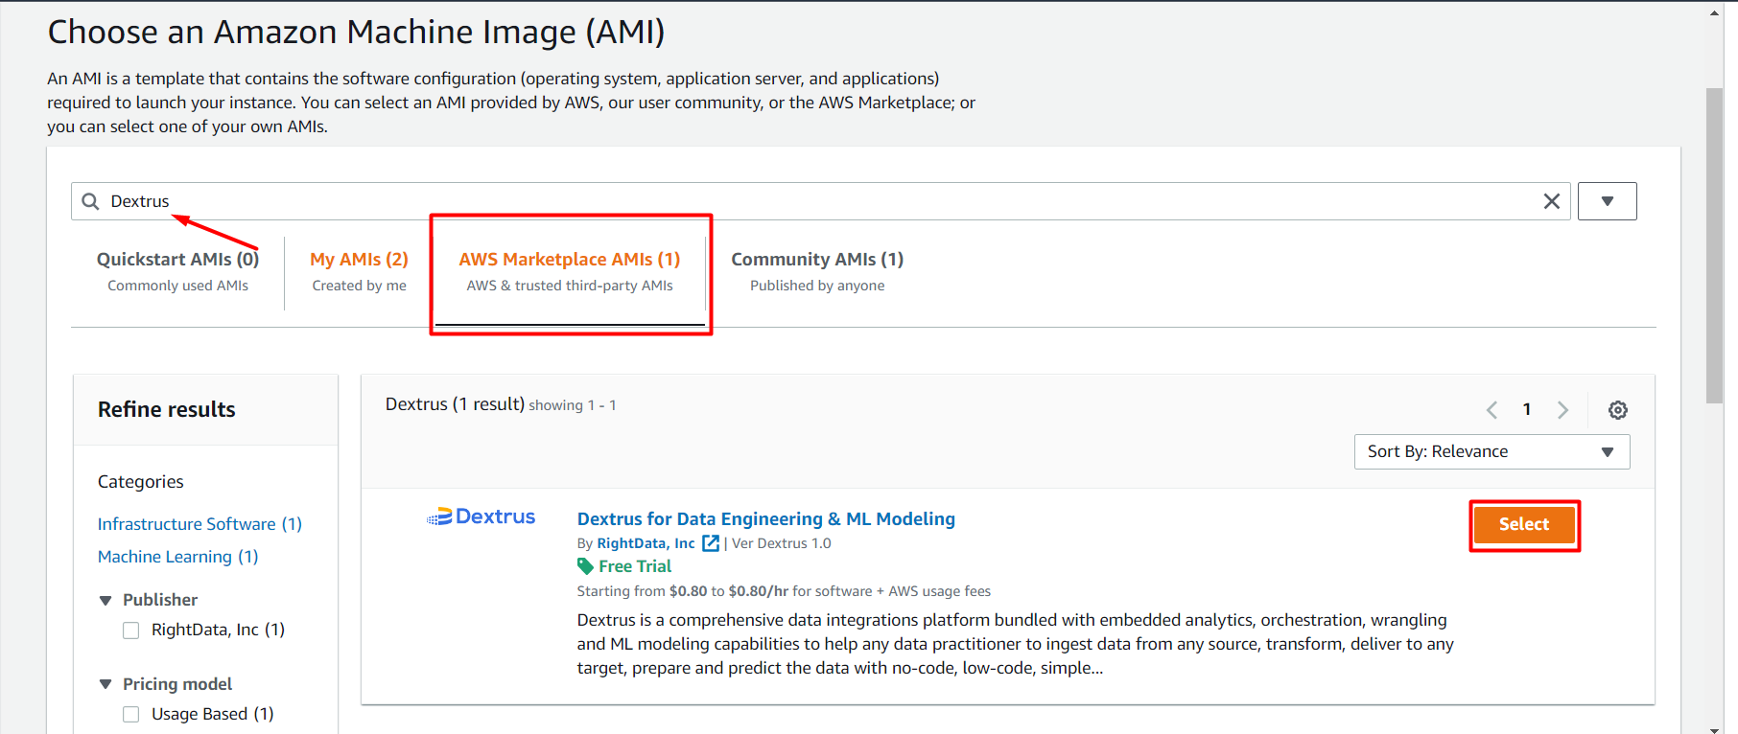This screenshot has width=1738, height=734.
Task: Collapse the Publisher filter section
Action: click(106, 600)
